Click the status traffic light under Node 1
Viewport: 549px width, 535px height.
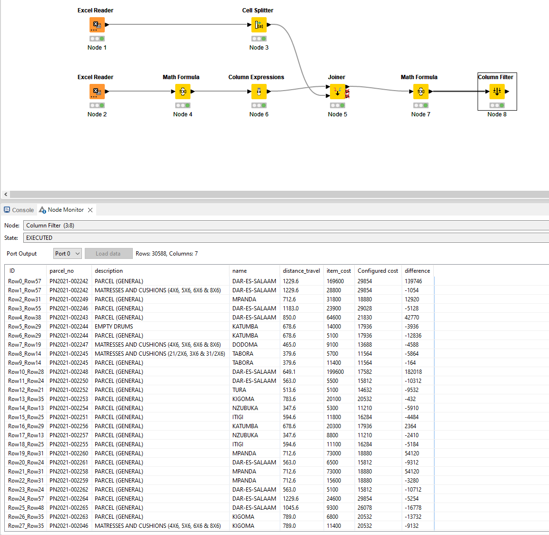pos(97,39)
